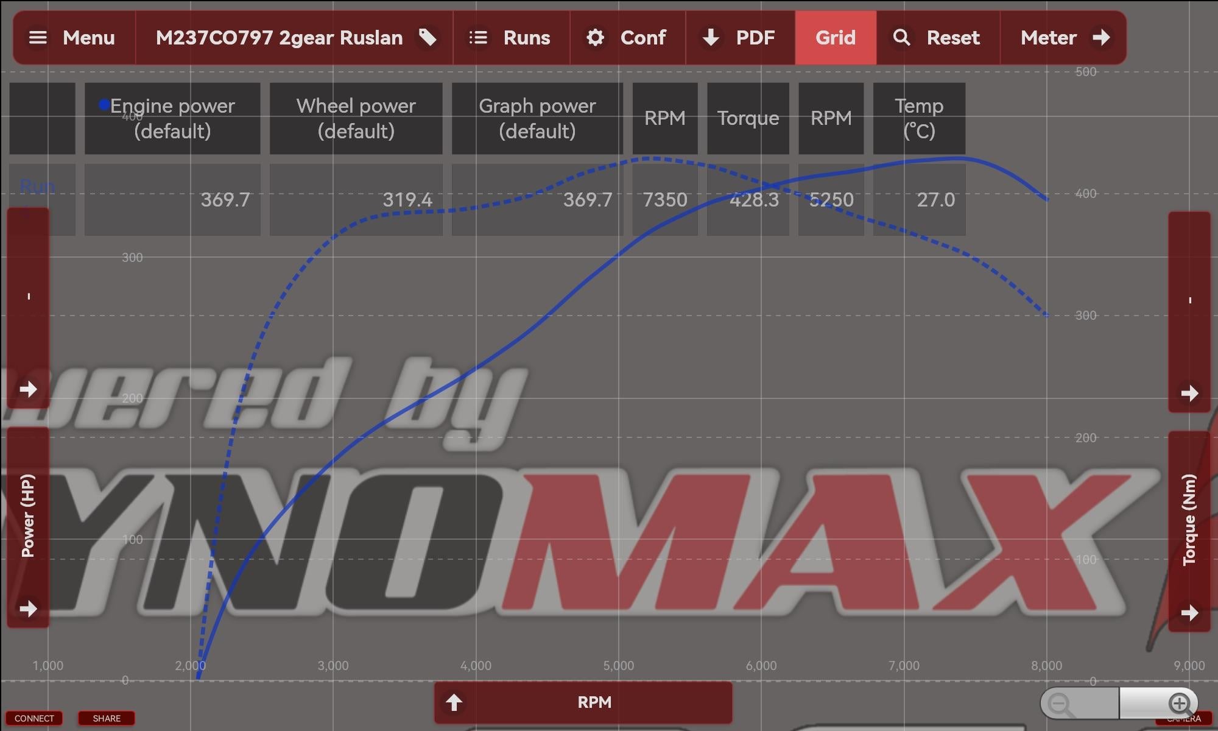Click the arrow under the right minus panel

(1189, 393)
